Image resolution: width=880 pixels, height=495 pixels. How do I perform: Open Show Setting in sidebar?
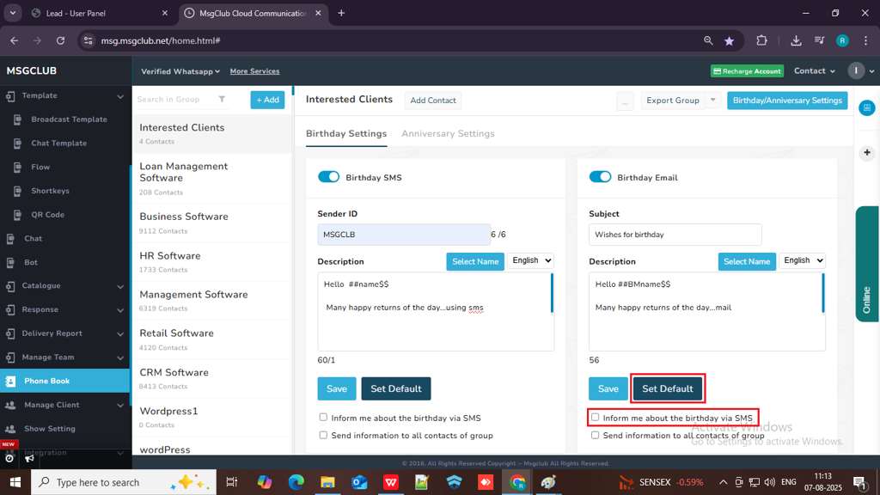49,429
